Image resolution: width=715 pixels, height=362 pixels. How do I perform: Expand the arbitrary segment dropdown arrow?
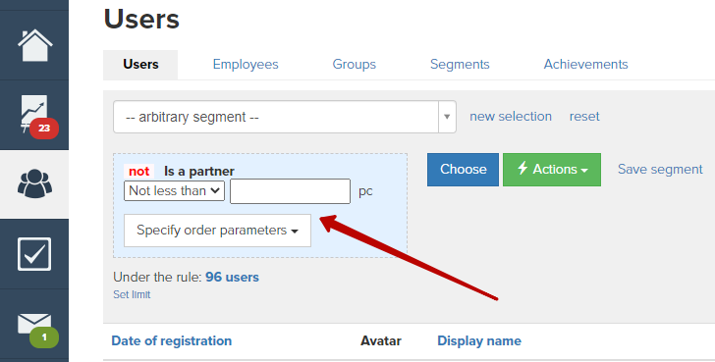click(x=447, y=117)
